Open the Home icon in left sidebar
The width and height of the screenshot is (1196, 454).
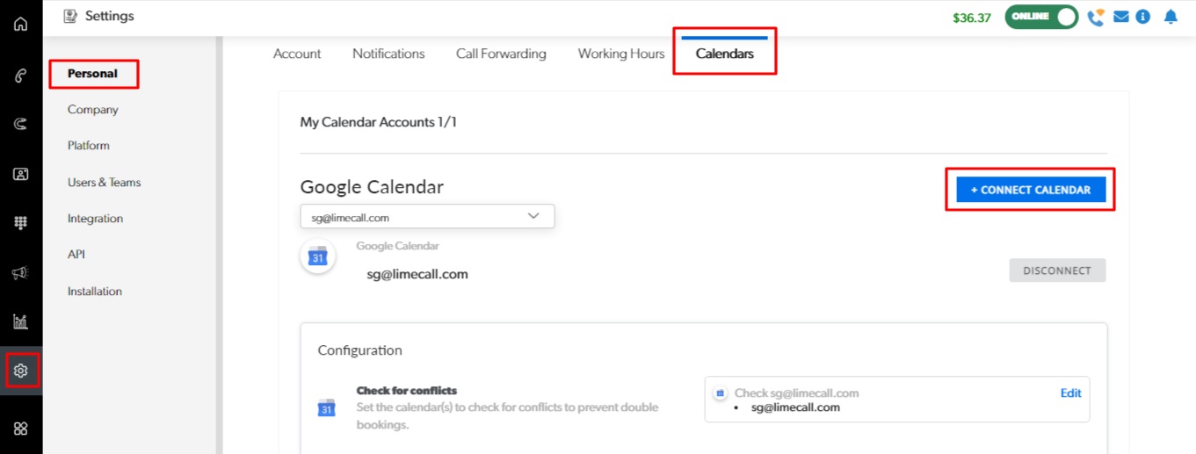(x=21, y=24)
